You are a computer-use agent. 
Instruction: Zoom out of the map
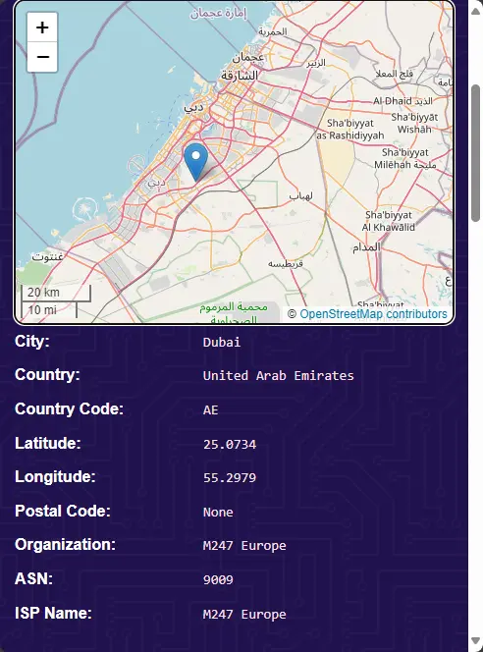42,57
